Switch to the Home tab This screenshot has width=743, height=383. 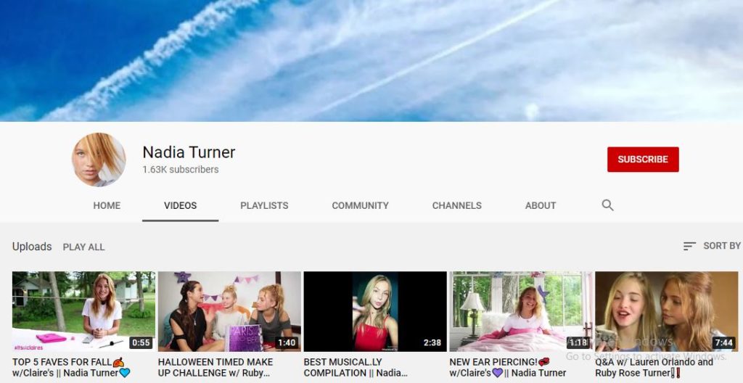107,206
